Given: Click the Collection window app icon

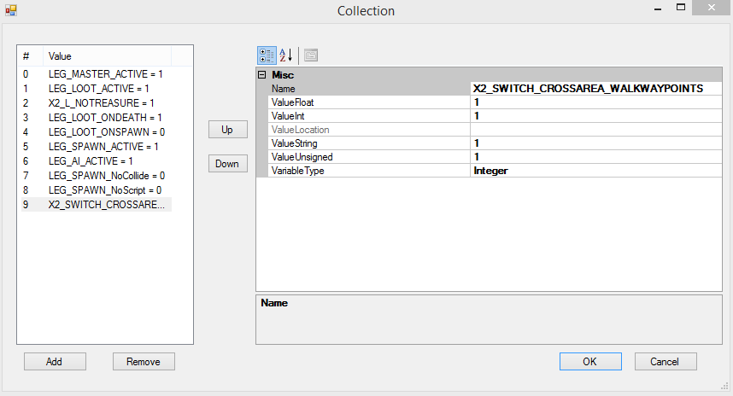Looking at the screenshot, I should [11, 10].
